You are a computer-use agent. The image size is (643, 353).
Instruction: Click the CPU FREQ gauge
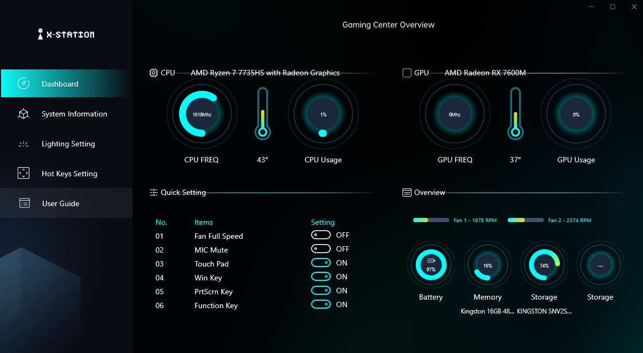pos(202,114)
